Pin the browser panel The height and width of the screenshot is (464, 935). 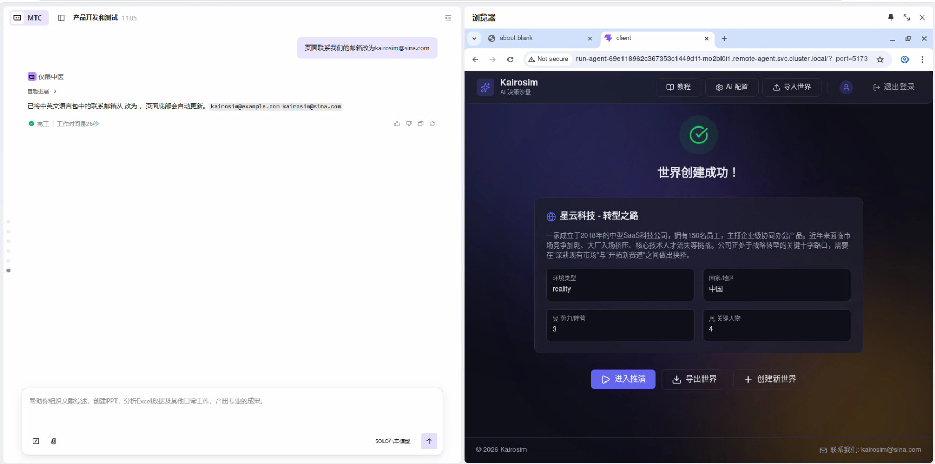891,17
